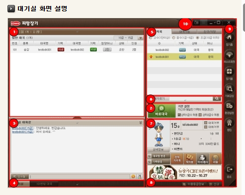Click the user search input field
Viewport: 245px width, 195px height.
pyautogui.click(x=191, y=98)
